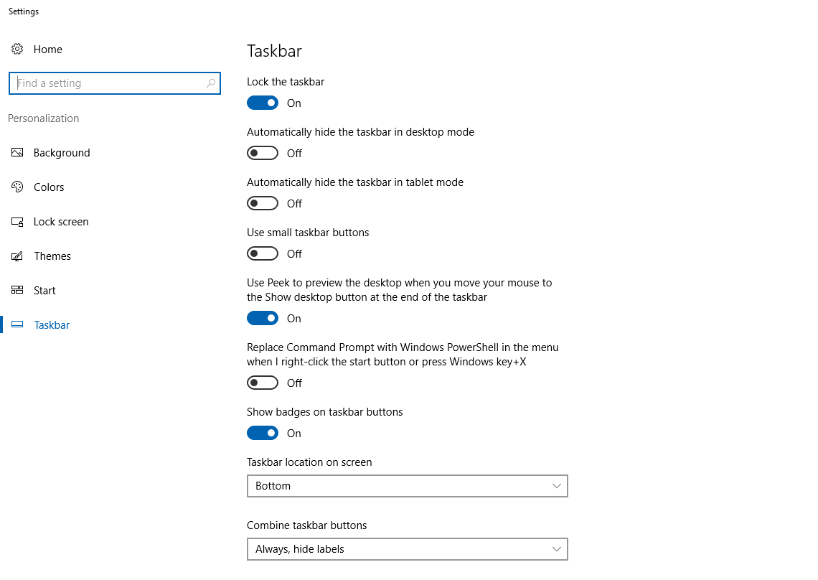Turn off the Lock the taskbar toggle
The image size is (818, 580).
coord(263,103)
